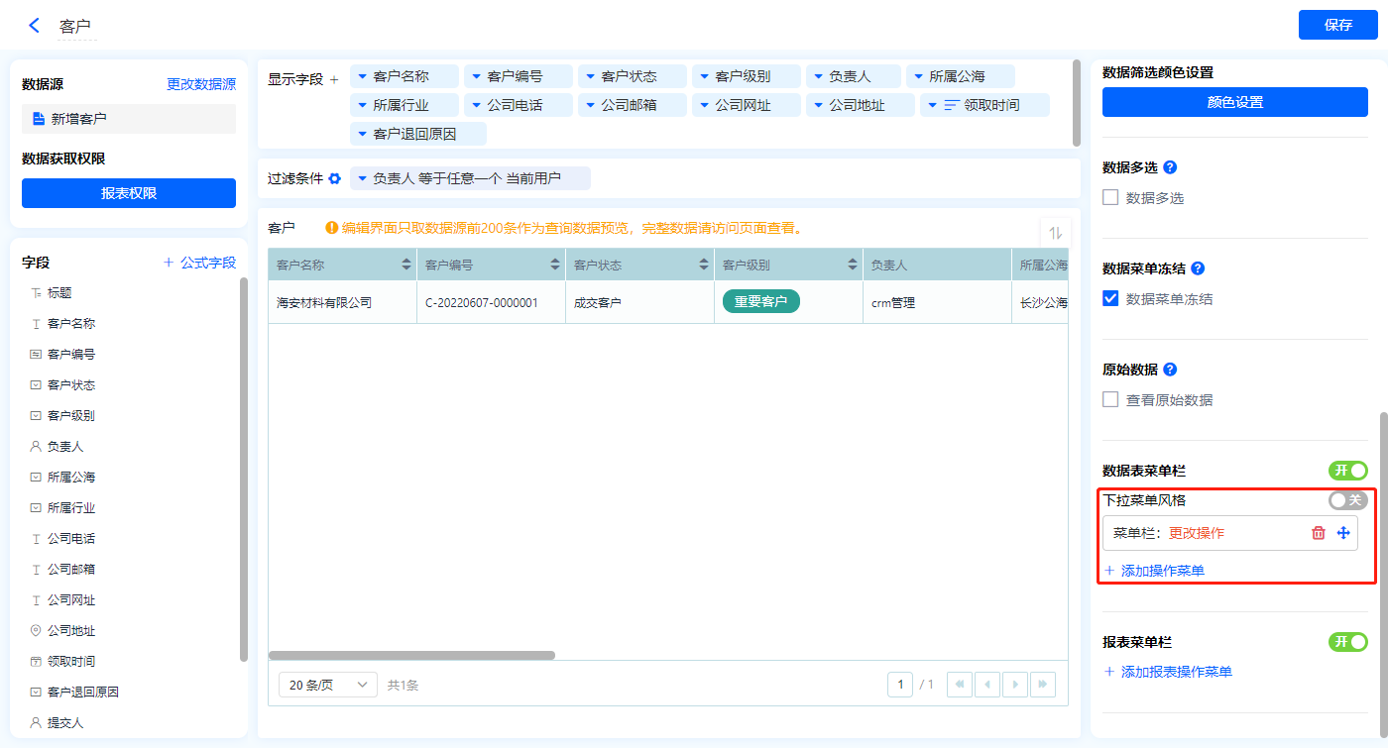Click the back arrow next to 客户

[x=35, y=26]
